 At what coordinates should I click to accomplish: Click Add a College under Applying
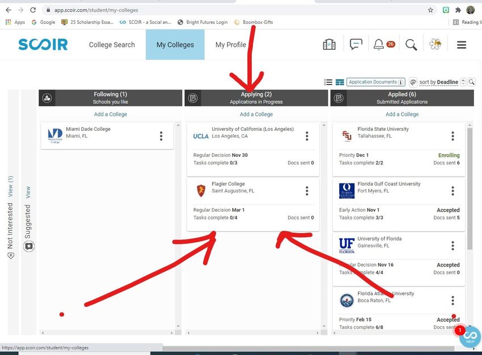click(x=256, y=114)
